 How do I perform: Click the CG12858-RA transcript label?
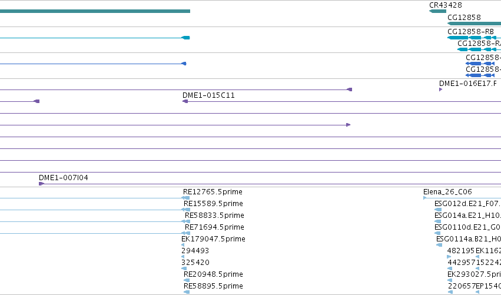[x=479, y=44]
